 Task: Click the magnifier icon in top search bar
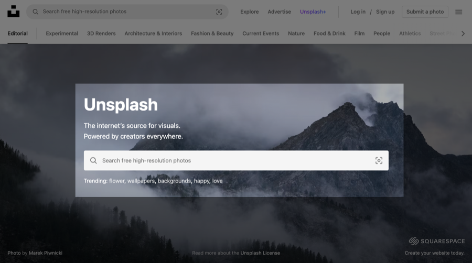pyautogui.click(x=36, y=12)
